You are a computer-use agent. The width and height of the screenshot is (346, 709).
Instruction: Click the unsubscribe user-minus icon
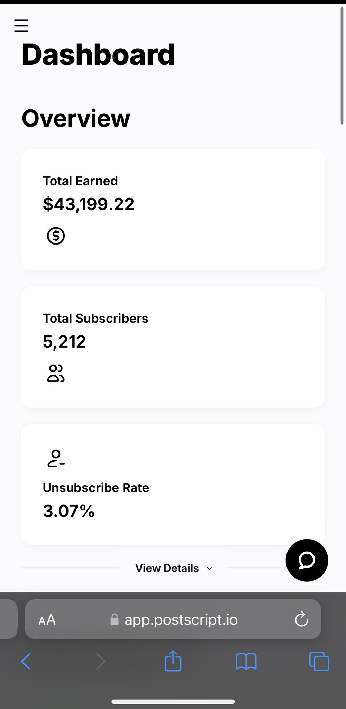coord(56,459)
